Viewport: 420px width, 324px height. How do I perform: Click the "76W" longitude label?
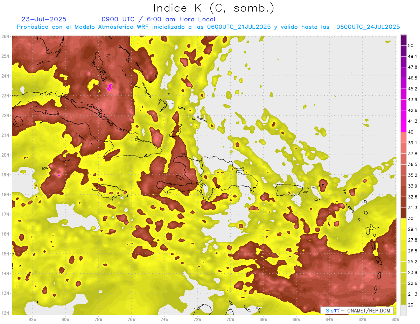point(131,319)
